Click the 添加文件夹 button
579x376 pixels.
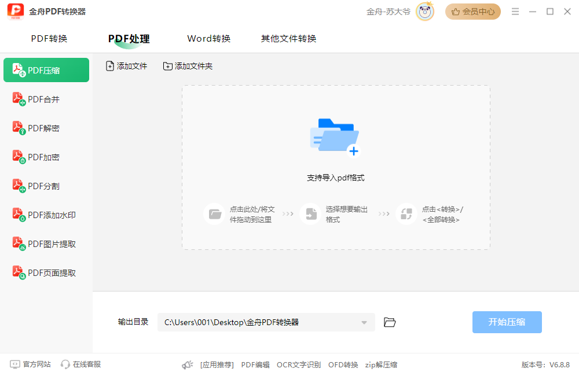[x=188, y=67]
